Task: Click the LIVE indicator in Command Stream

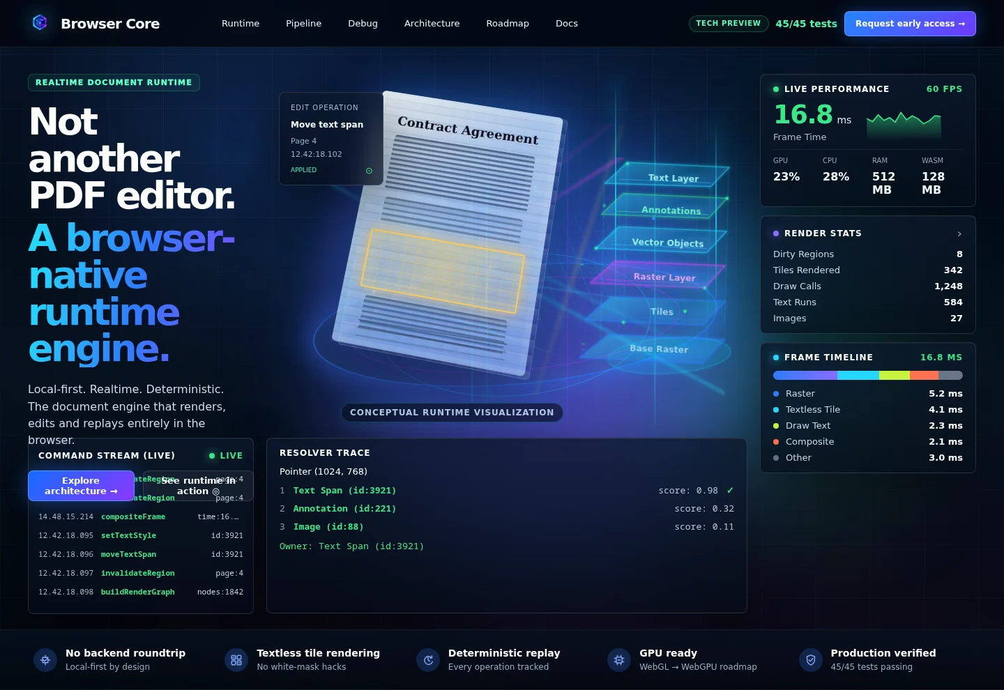Action: click(226, 456)
